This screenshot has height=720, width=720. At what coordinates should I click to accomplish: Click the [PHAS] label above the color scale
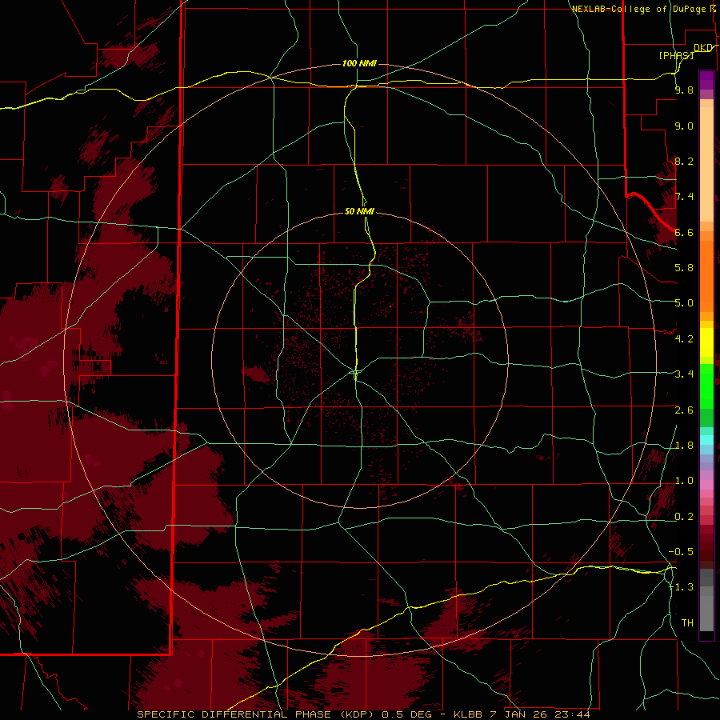click(676, 55)
